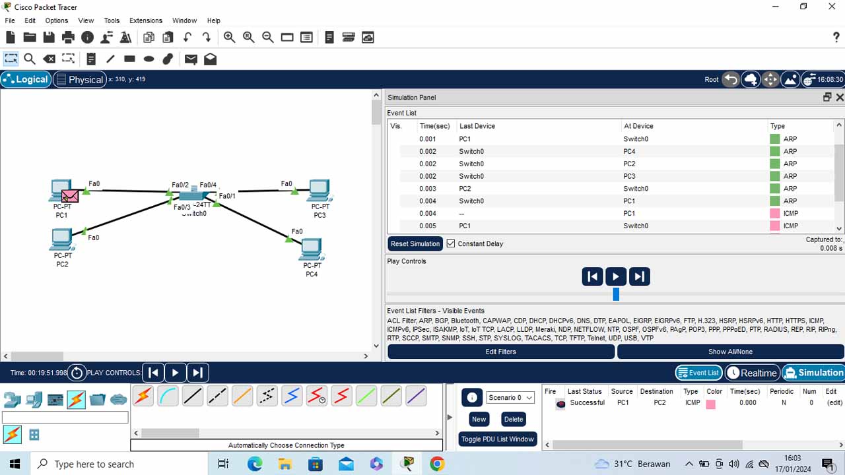
Task: Reset the workspace zoom
Action: 248,38
